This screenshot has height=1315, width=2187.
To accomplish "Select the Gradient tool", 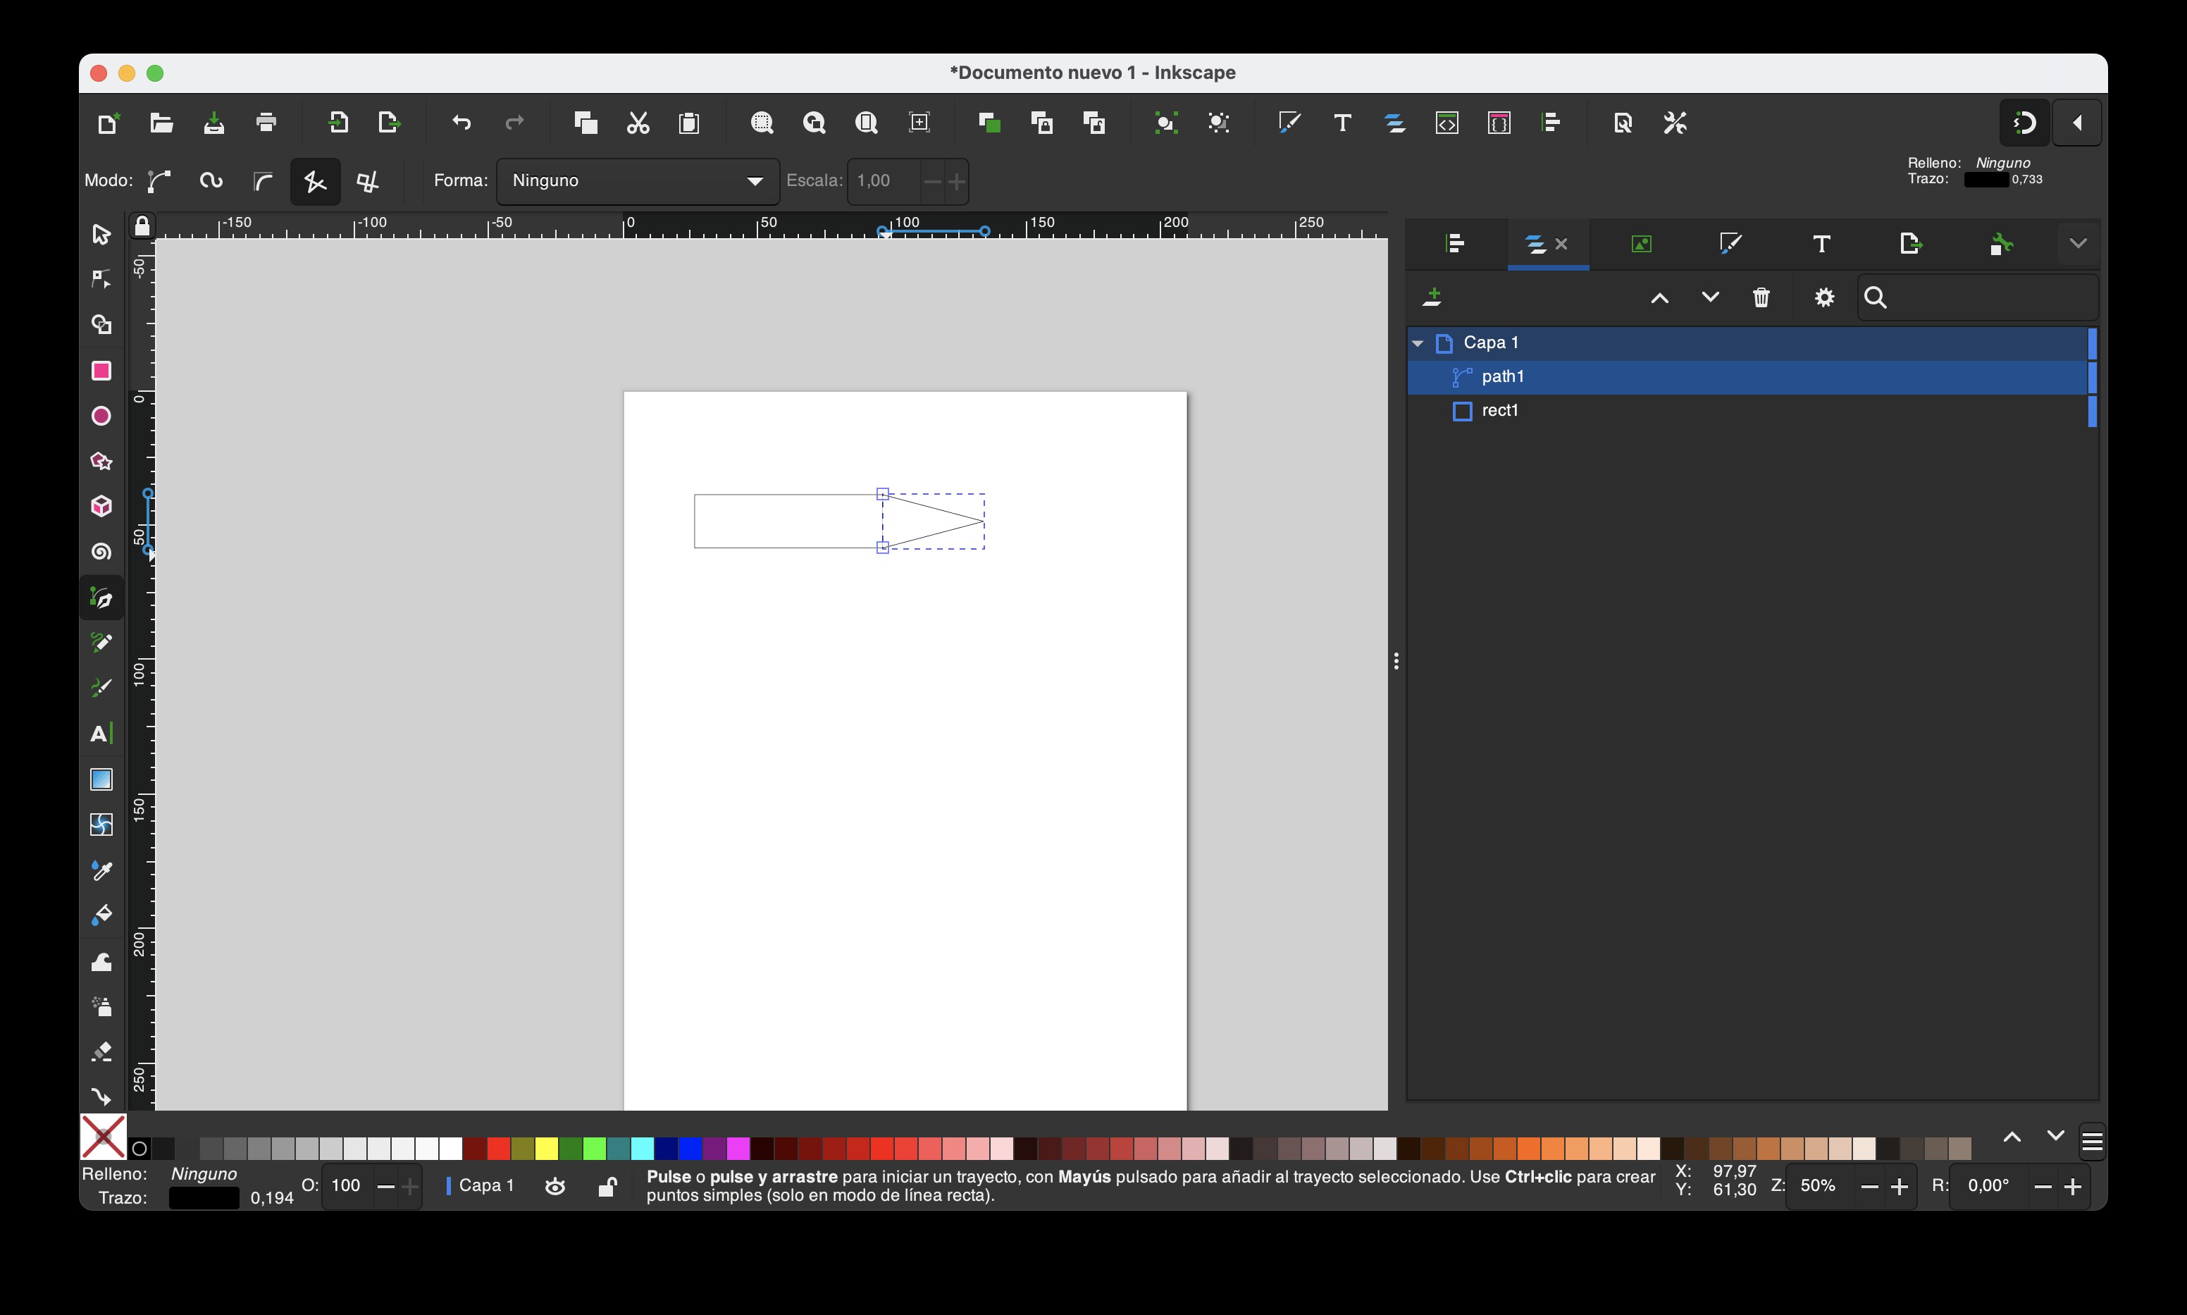I will click(x=101, y=780).
